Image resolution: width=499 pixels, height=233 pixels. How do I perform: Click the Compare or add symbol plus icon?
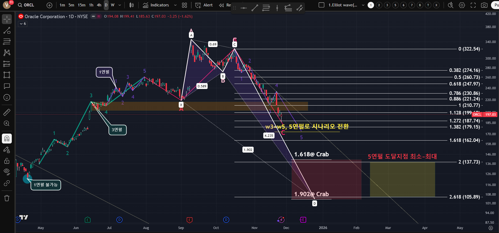click(49, 5)
